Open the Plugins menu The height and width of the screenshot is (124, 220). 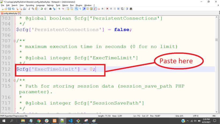coord(79,5)
